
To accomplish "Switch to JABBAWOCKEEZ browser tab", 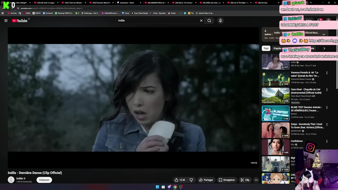I will 156,3.
